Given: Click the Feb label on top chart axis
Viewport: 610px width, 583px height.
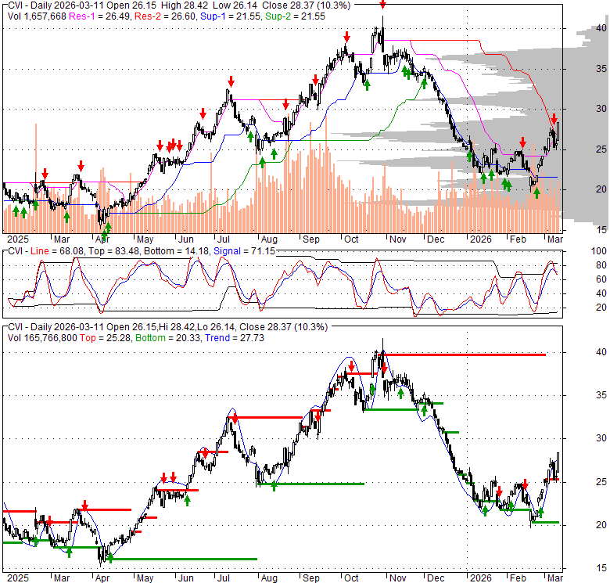Looking at the screenshot, I should (518, 239).
